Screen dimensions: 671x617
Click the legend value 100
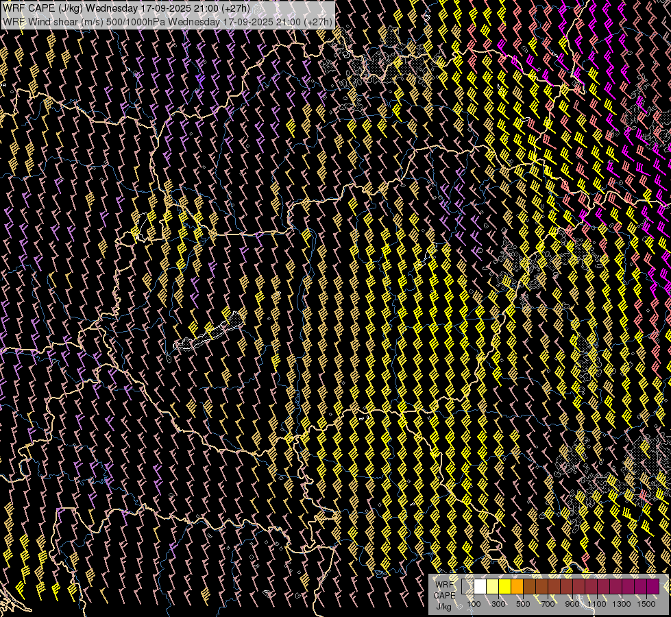point(474,604)
